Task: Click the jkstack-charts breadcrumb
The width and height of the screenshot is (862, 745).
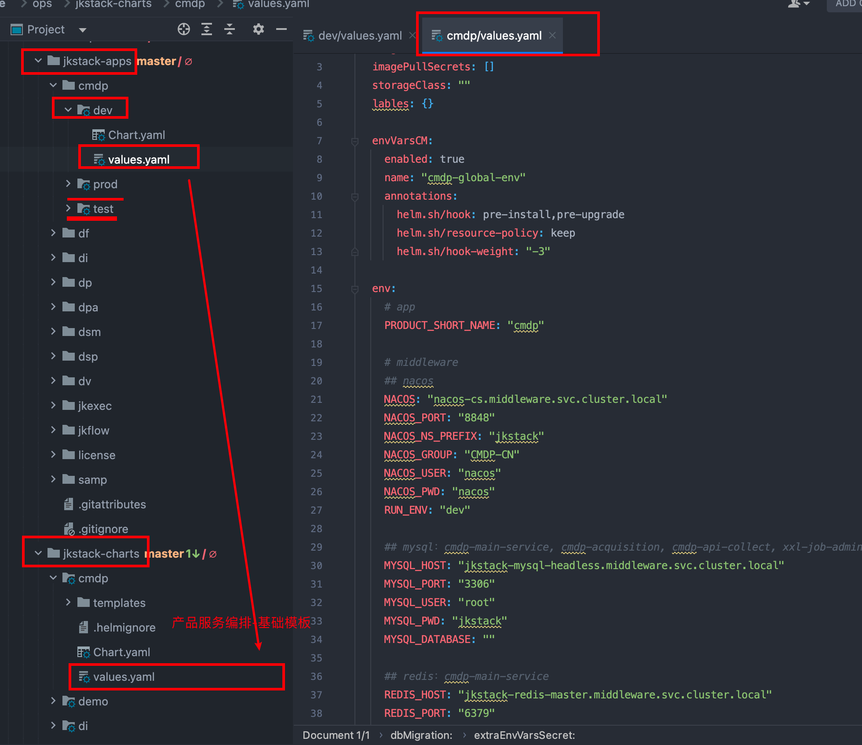Action: point(113,4)
